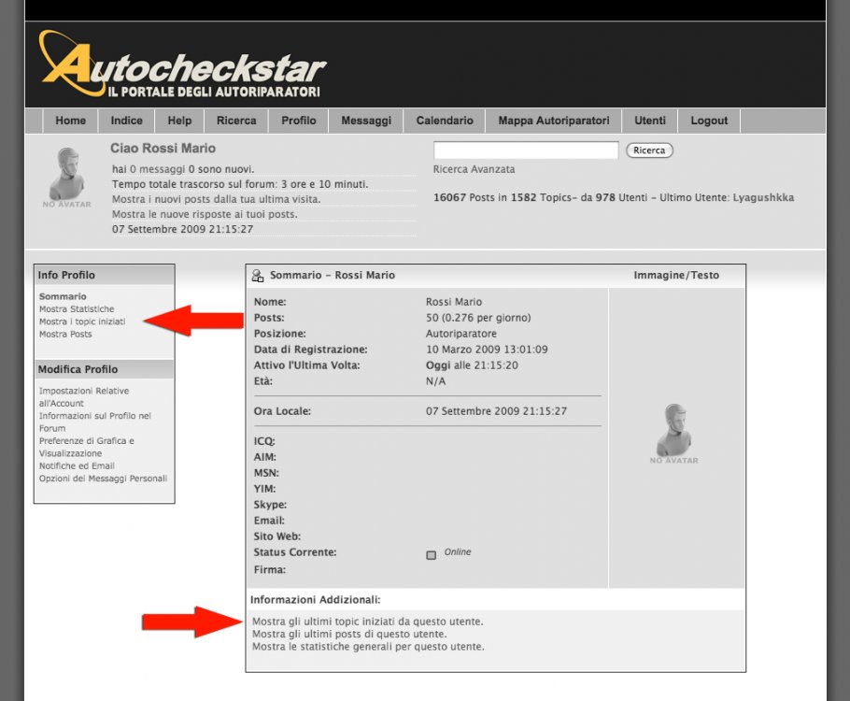The height and width of the screenshot is (701, 850).
Task: Click the search text field
Action: [x=526, y=150]
